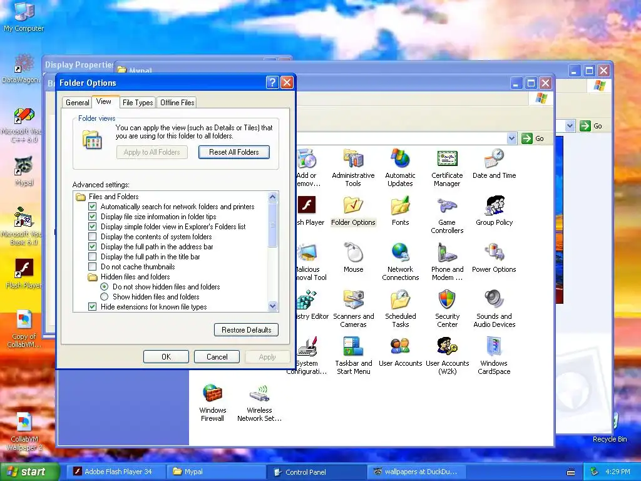Open the Fonts folder icon
This screenshot has width=641, height=481.
coord(400,212)
